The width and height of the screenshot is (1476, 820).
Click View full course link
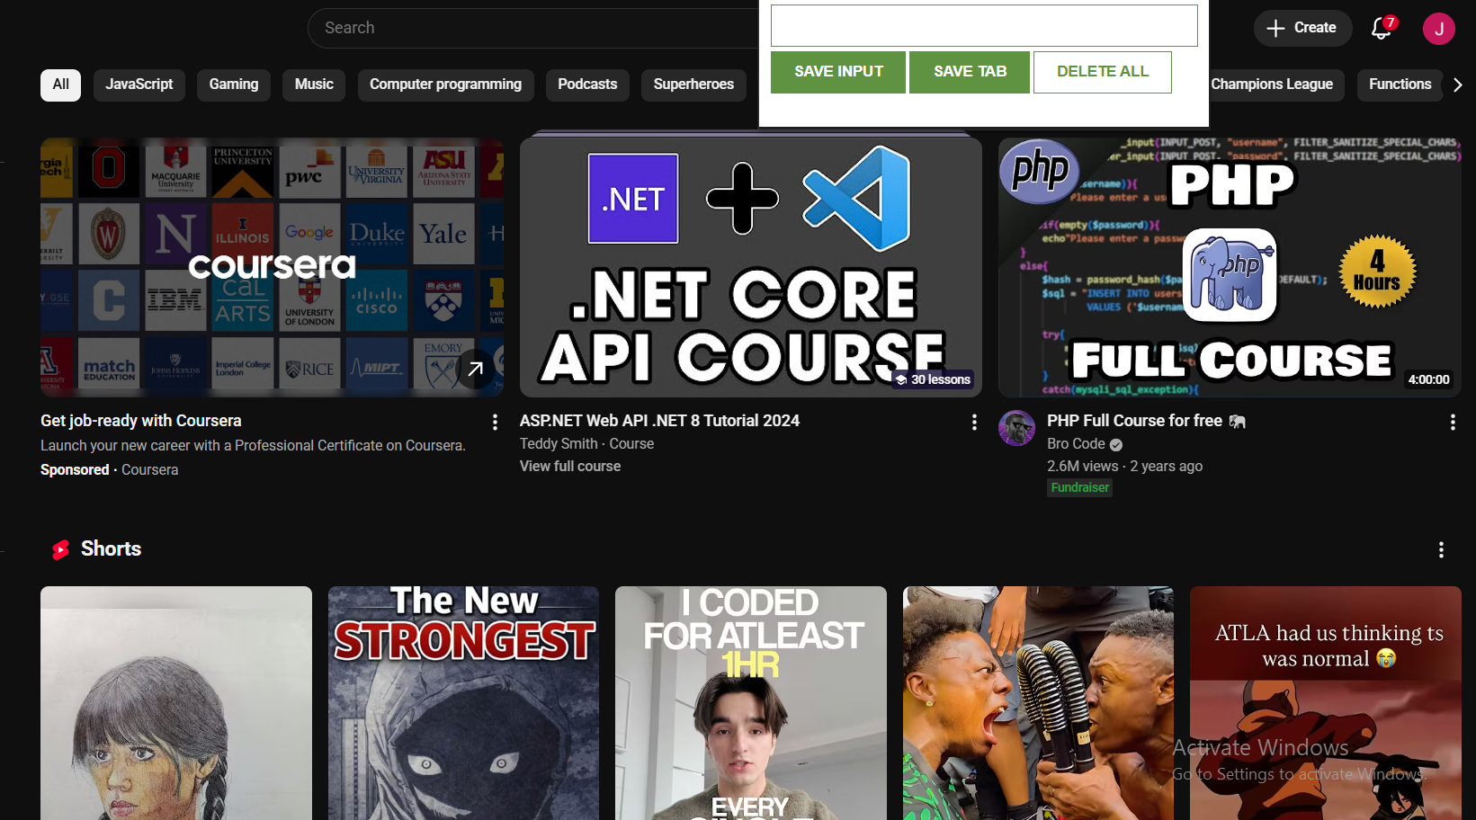pyautogui.click(x=570, y=467)
